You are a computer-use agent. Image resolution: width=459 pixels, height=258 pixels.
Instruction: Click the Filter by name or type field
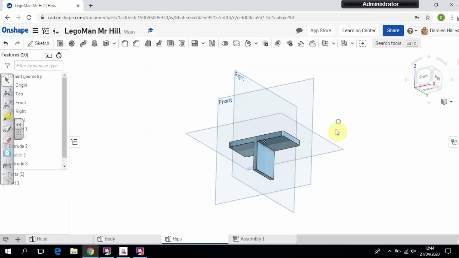pyautogui.click(x=39, y=66)
